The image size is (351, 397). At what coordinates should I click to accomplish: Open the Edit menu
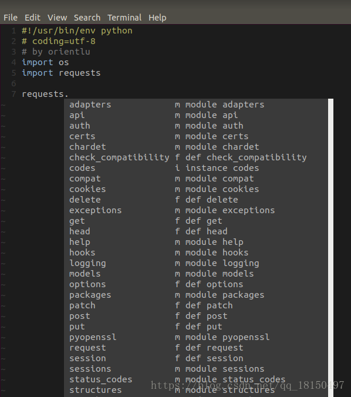click(x=32, y=18)
